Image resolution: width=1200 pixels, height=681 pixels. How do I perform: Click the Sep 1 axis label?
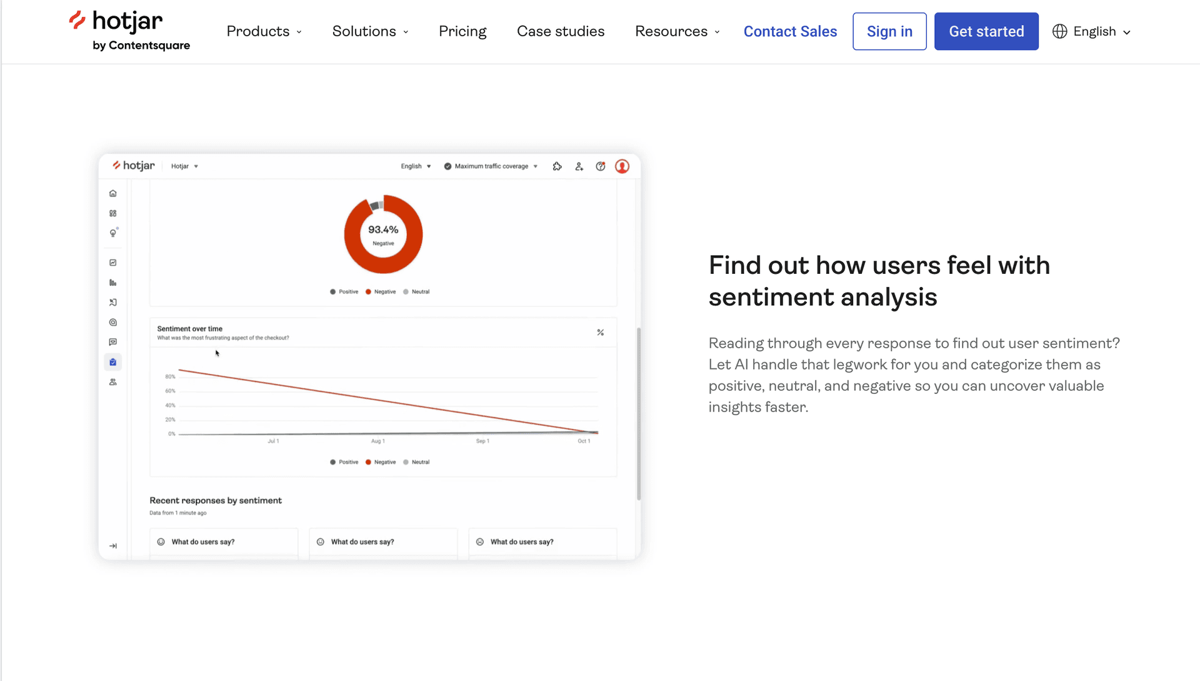482,441
